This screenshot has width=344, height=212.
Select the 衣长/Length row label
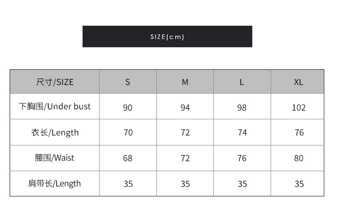(55, 133)
